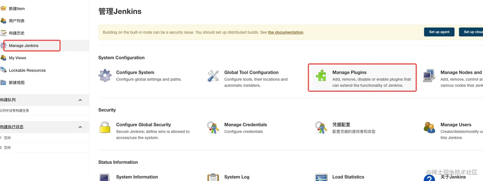Click the Security section heading

[x=107, y=110]
